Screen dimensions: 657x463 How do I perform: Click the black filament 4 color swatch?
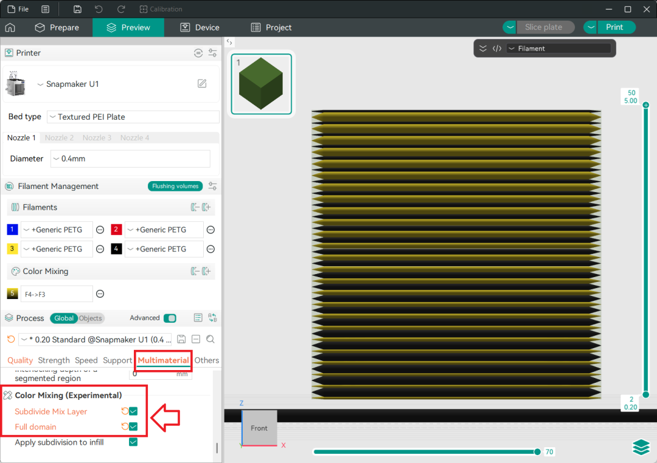pyautogui.click(x=116, y=249)
